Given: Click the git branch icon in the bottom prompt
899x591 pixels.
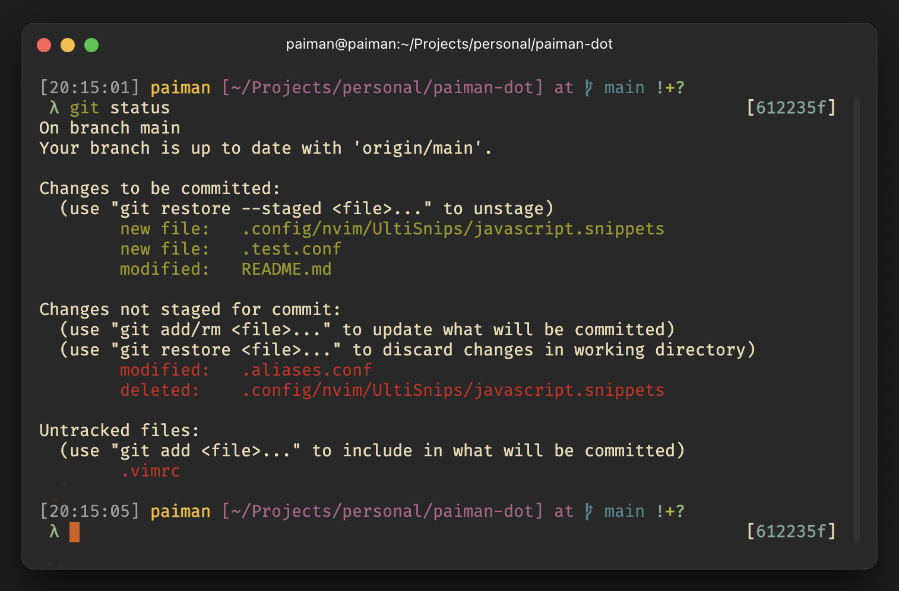Looking at the screenshot, I should point(588,511).
